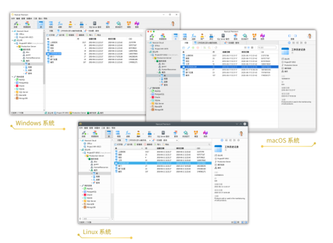Image resolution: width=333 pixels, height=243 pixels.
Task: Click Open Table button in Linux window
Action: pos(118,145)
